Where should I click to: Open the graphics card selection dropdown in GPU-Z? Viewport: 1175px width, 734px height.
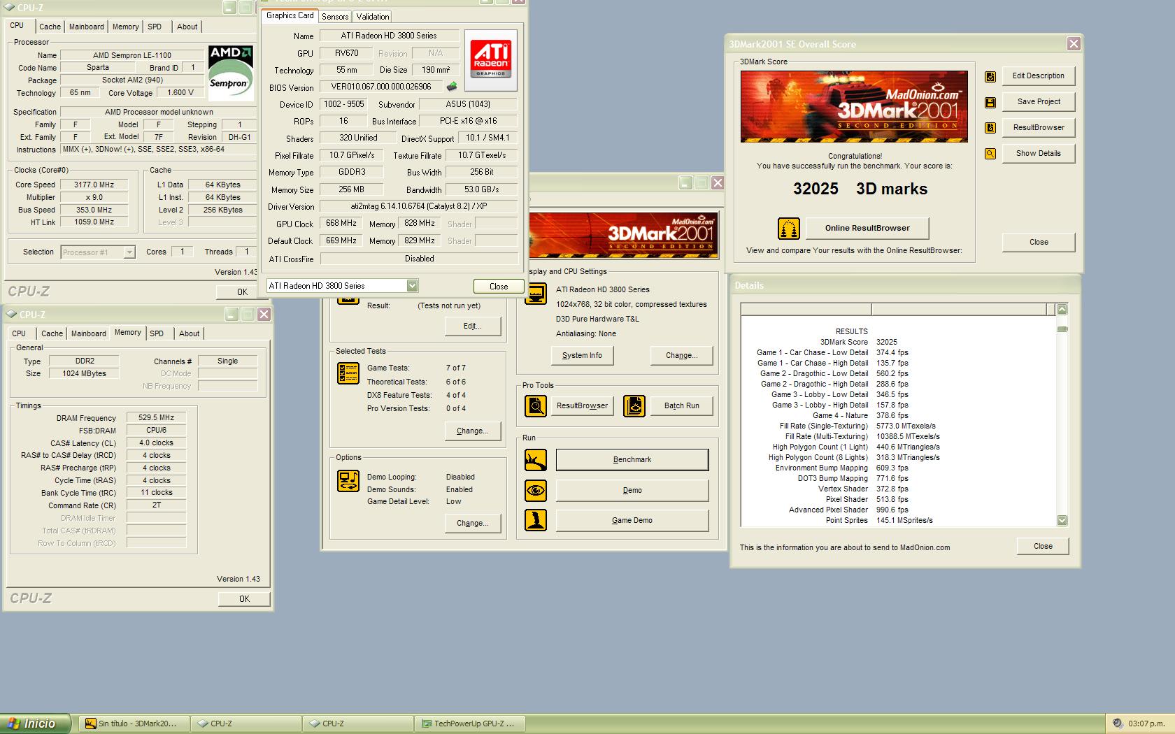pos(412,285)
